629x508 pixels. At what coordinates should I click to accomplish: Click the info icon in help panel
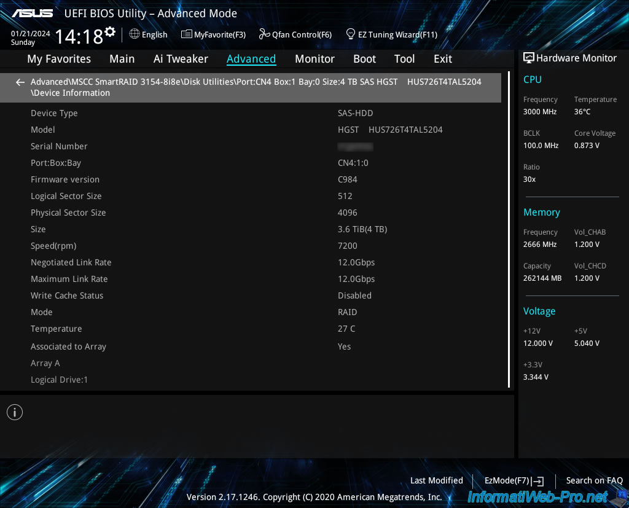tap(15, 412)
